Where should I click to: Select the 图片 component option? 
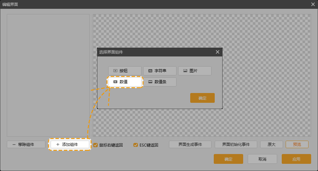(195, 71)
